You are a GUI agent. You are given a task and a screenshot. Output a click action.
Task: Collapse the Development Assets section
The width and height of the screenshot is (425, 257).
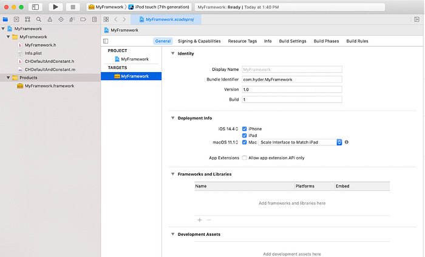pos(172,234)
